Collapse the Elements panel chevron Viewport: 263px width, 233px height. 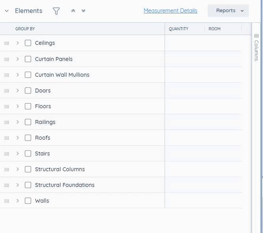click(x=7, y=11)
